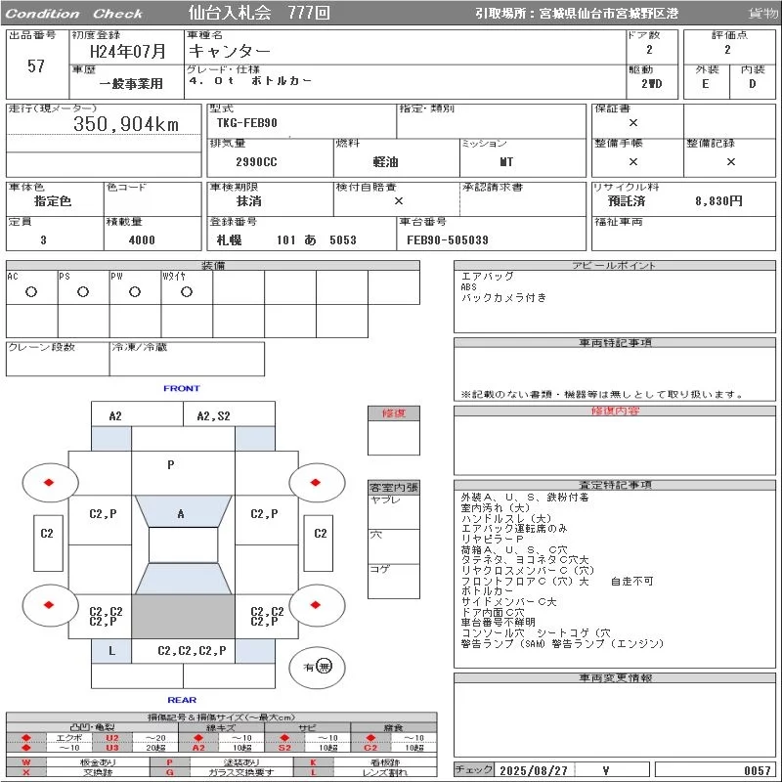Click the roof P marking on diagram
Screen dimensions: 782x782
tap(170, 465)
